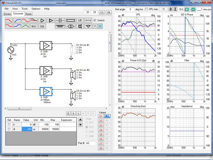Open the overlay name combo box

[204, 9]
